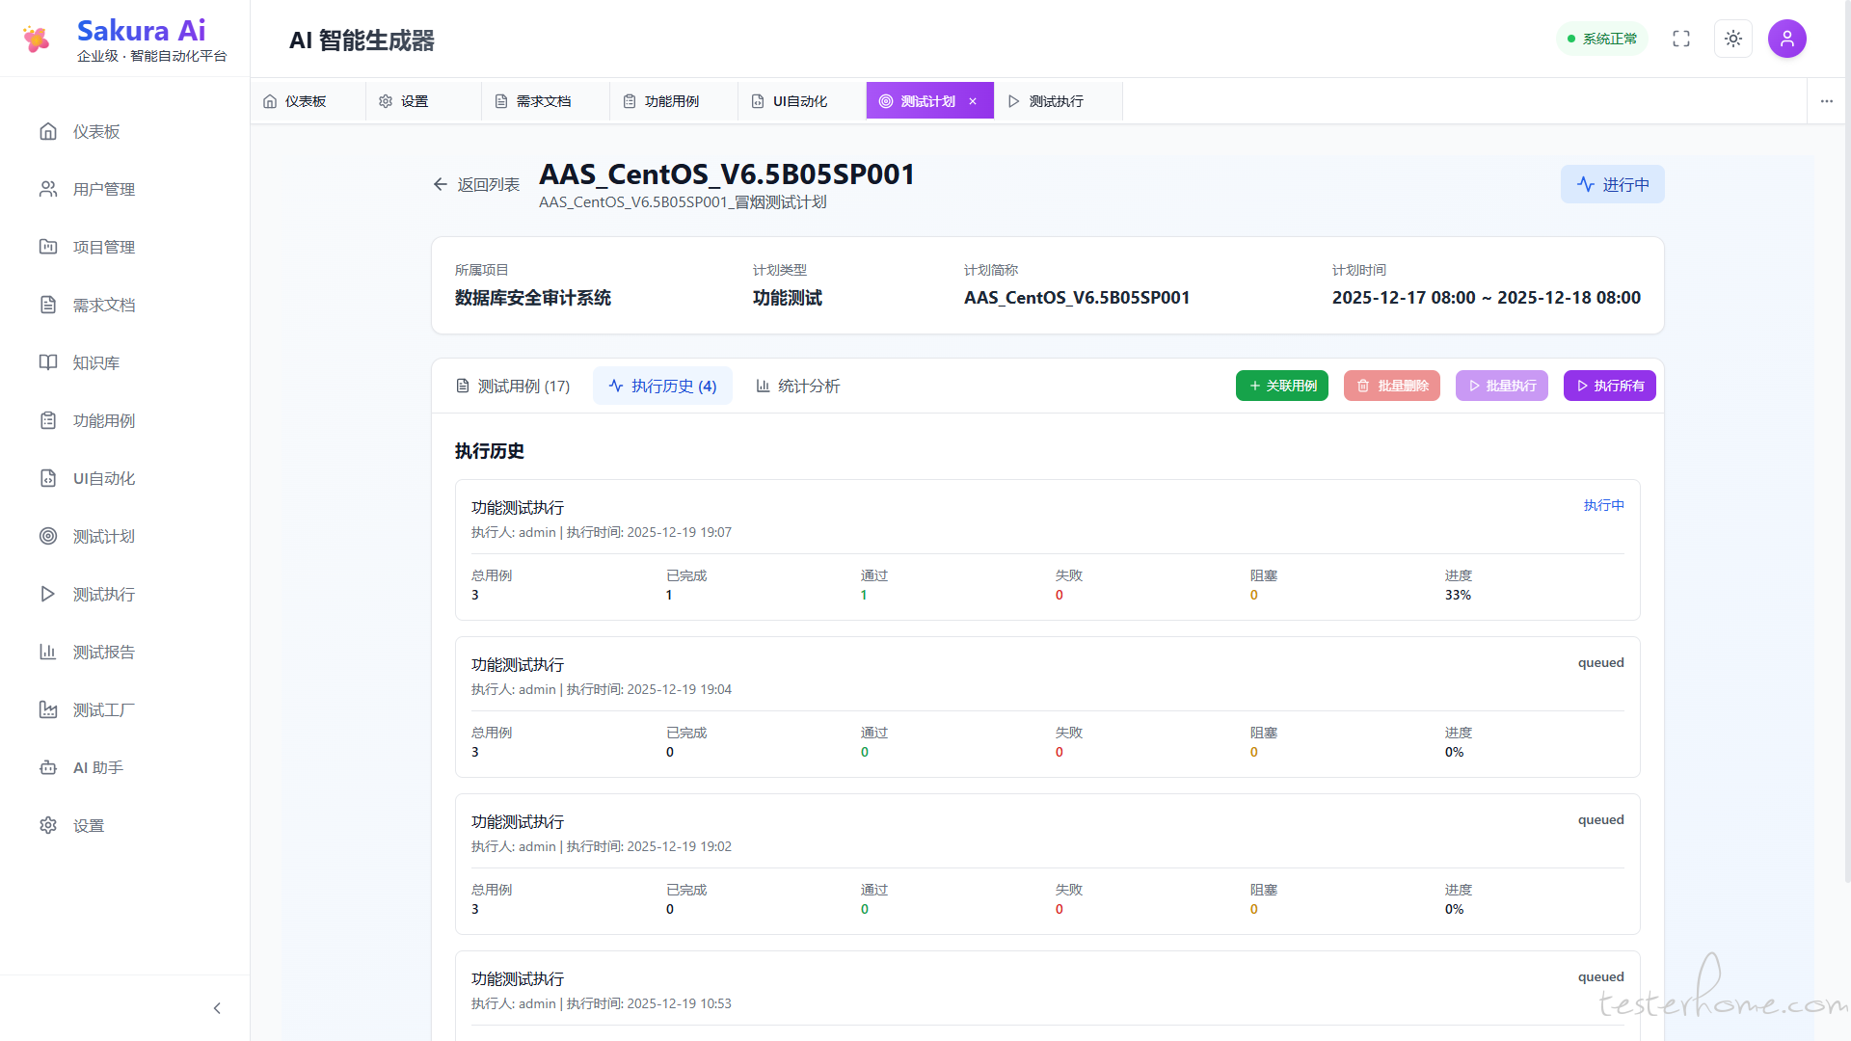Open AI 助手 robot icon in sidebar

(x=48, y=767)
